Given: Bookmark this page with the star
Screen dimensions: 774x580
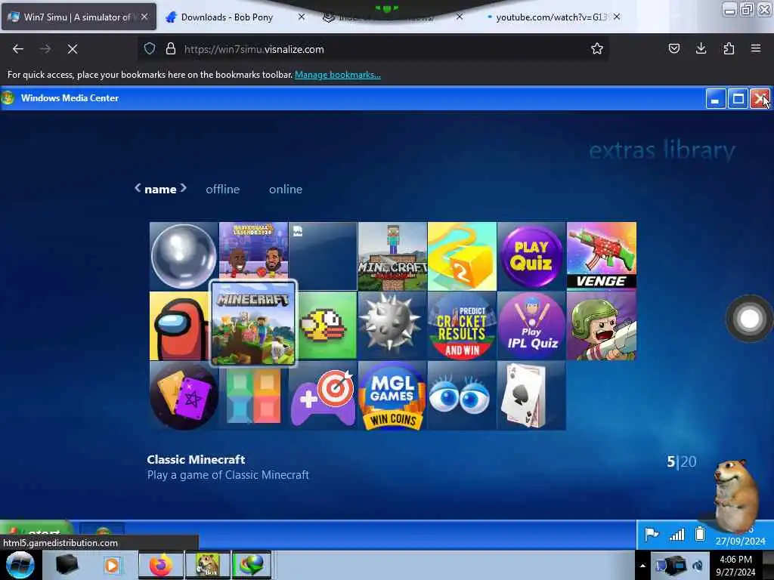Looking at the screenshot, I should pos(597,49).
